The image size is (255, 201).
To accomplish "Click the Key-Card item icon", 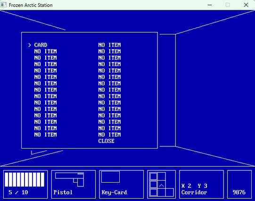I will click(110, 176).
